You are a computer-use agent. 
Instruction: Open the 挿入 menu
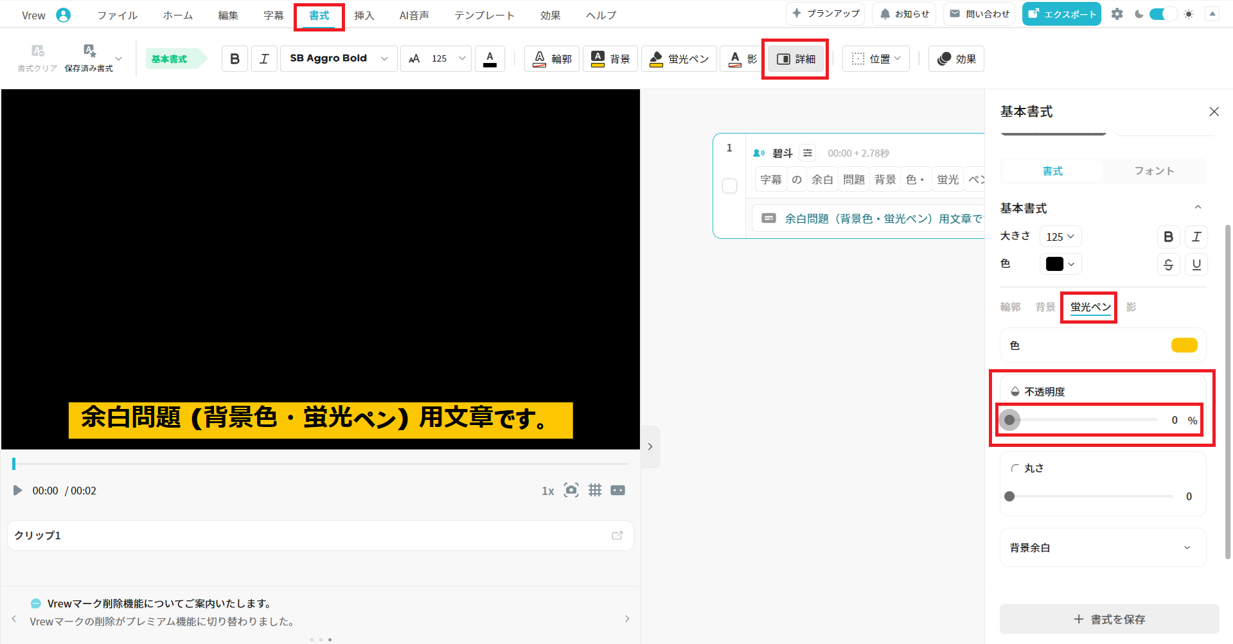click(364, 15)
